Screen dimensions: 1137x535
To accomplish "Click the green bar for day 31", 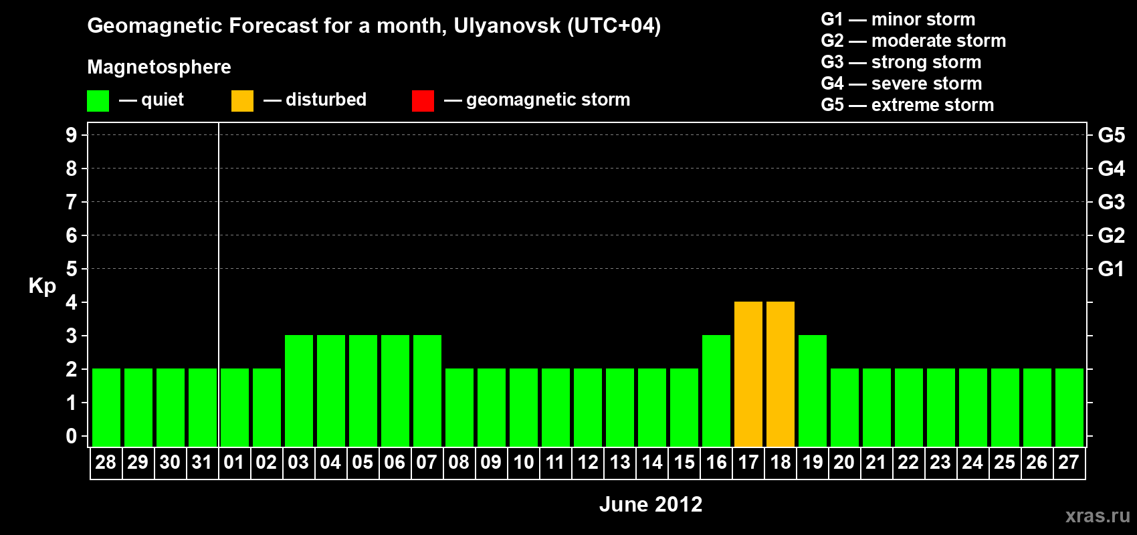I will point(203,407).
